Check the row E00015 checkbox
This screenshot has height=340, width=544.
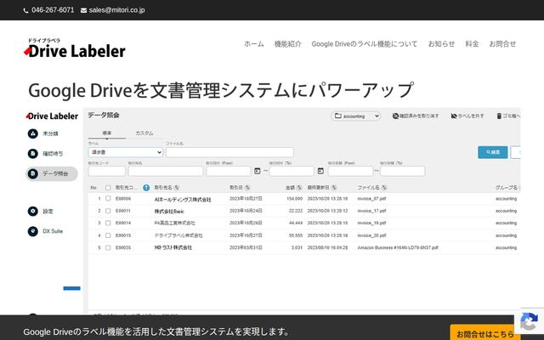click(x=108, y=235)
